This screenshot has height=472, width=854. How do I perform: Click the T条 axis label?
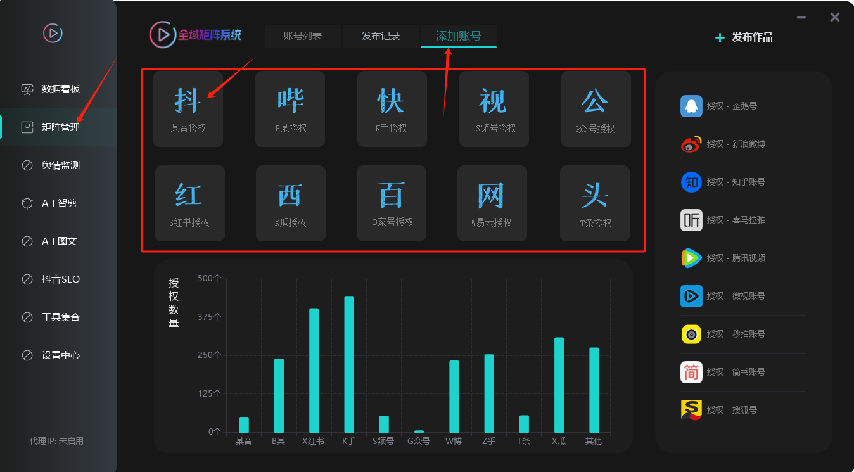[x=523, y=441]
